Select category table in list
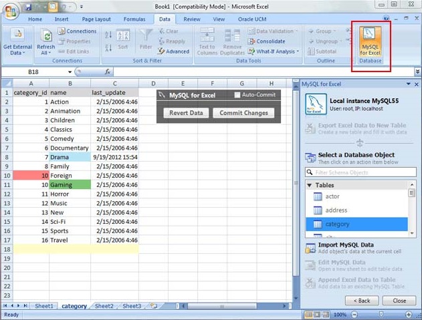The width and height of the screenshot is (422, 320). point(357,224)
